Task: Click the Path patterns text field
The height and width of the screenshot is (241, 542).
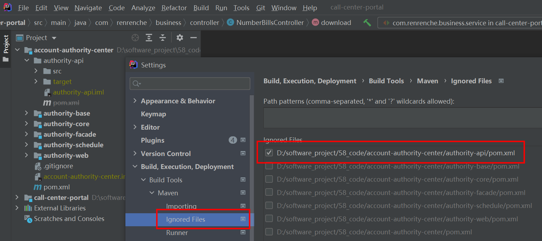Action: point(403,118)
